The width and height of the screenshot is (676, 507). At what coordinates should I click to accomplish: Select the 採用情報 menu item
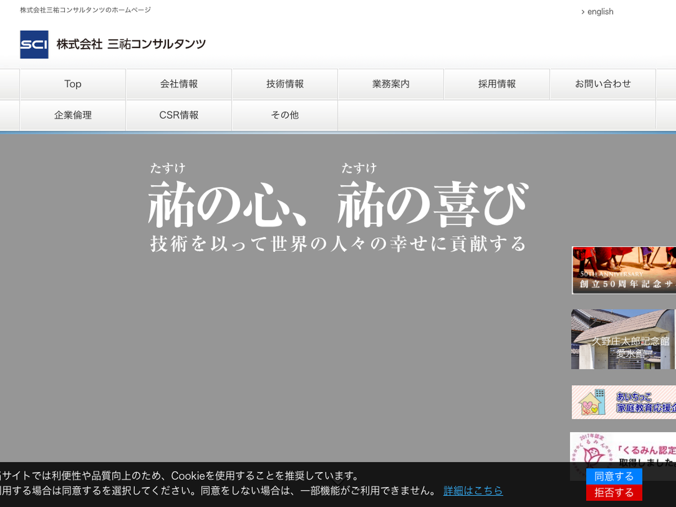496,84
